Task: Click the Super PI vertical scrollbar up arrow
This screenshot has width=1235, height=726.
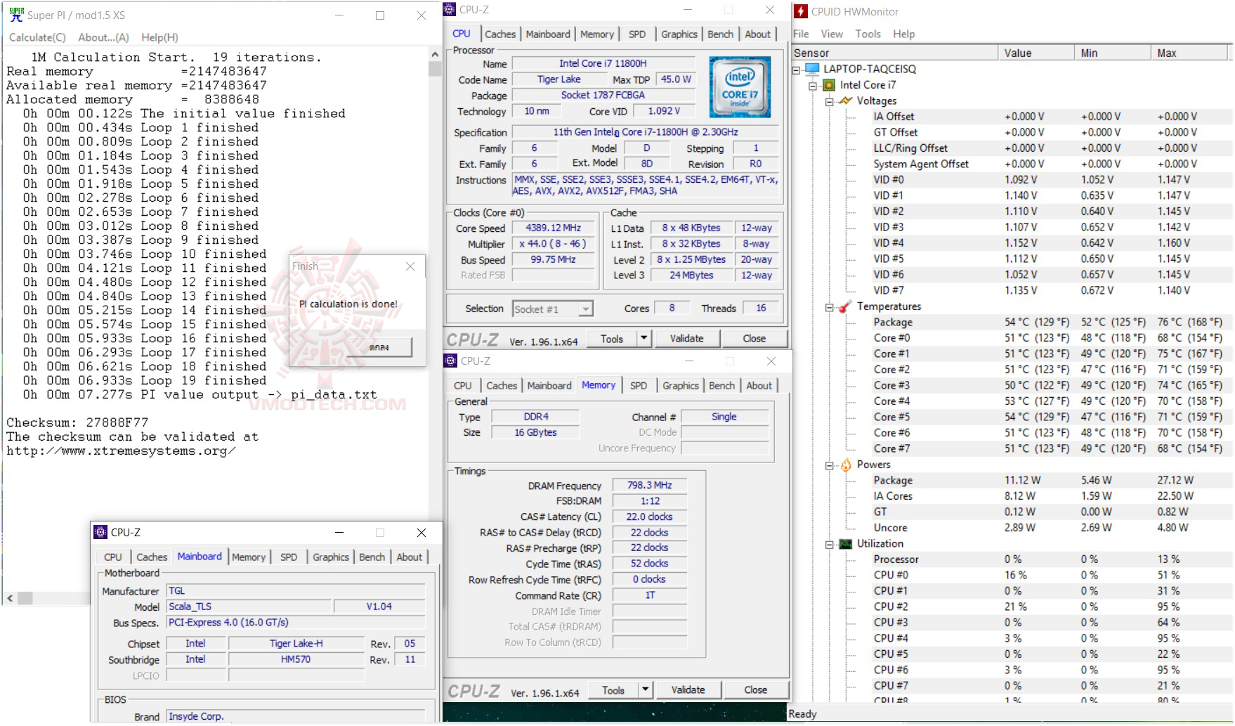Action: (x=435, y=54)
